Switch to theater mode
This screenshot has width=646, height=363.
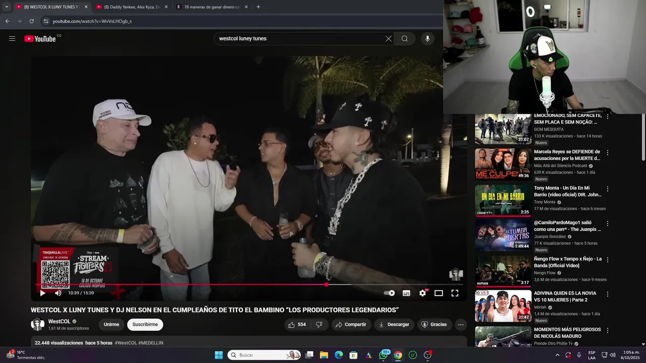point(439,293)
